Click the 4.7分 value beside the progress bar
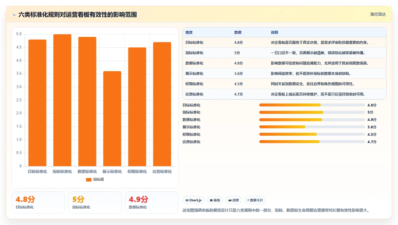This screenshot has height=225, width=398. click(372, 142)
